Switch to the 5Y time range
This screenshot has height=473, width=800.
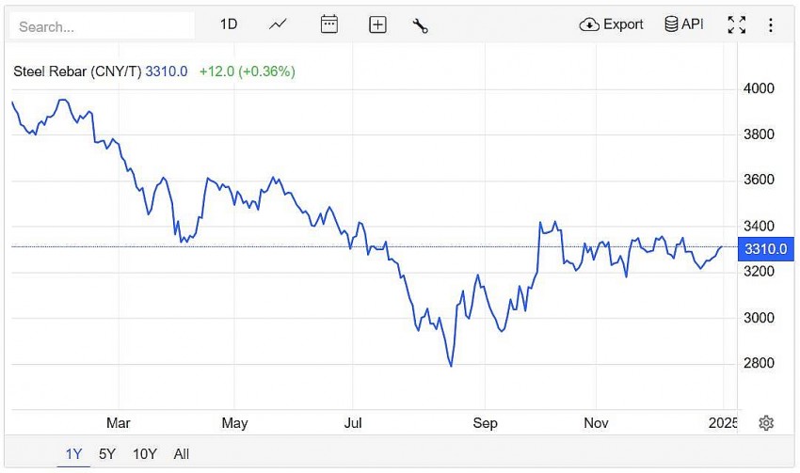point(107,454)
